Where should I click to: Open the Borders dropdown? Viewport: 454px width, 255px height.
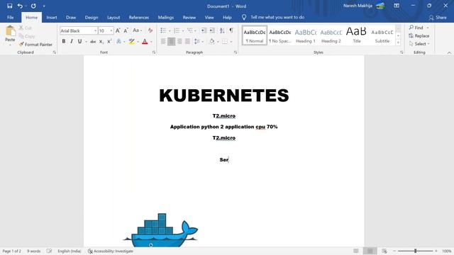click(x=231, y=42)
